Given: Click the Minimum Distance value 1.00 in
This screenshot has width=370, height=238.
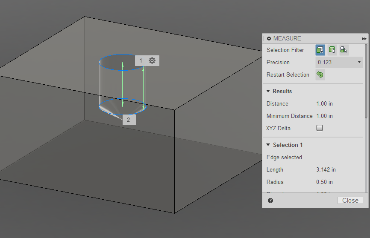Looking at the screenshot, I should click(x=324, y=116).
